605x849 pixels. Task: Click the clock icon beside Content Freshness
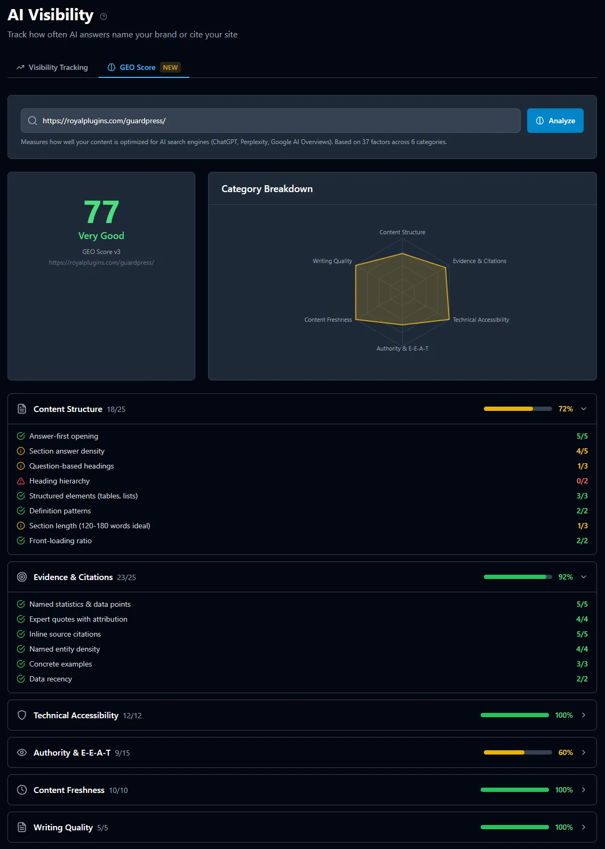click(x=22, y=790)
